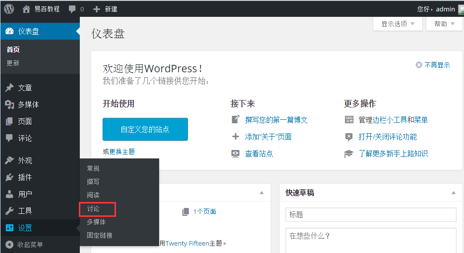
Task: Click the admin avatar thumbnail
Action: [461, 9]
